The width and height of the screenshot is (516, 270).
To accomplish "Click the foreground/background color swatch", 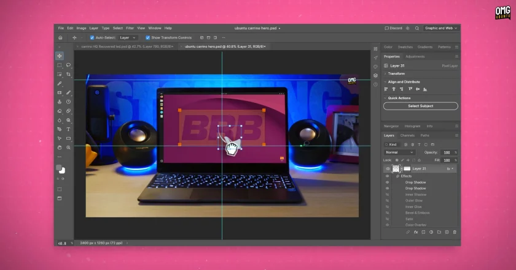I will 60,169.
